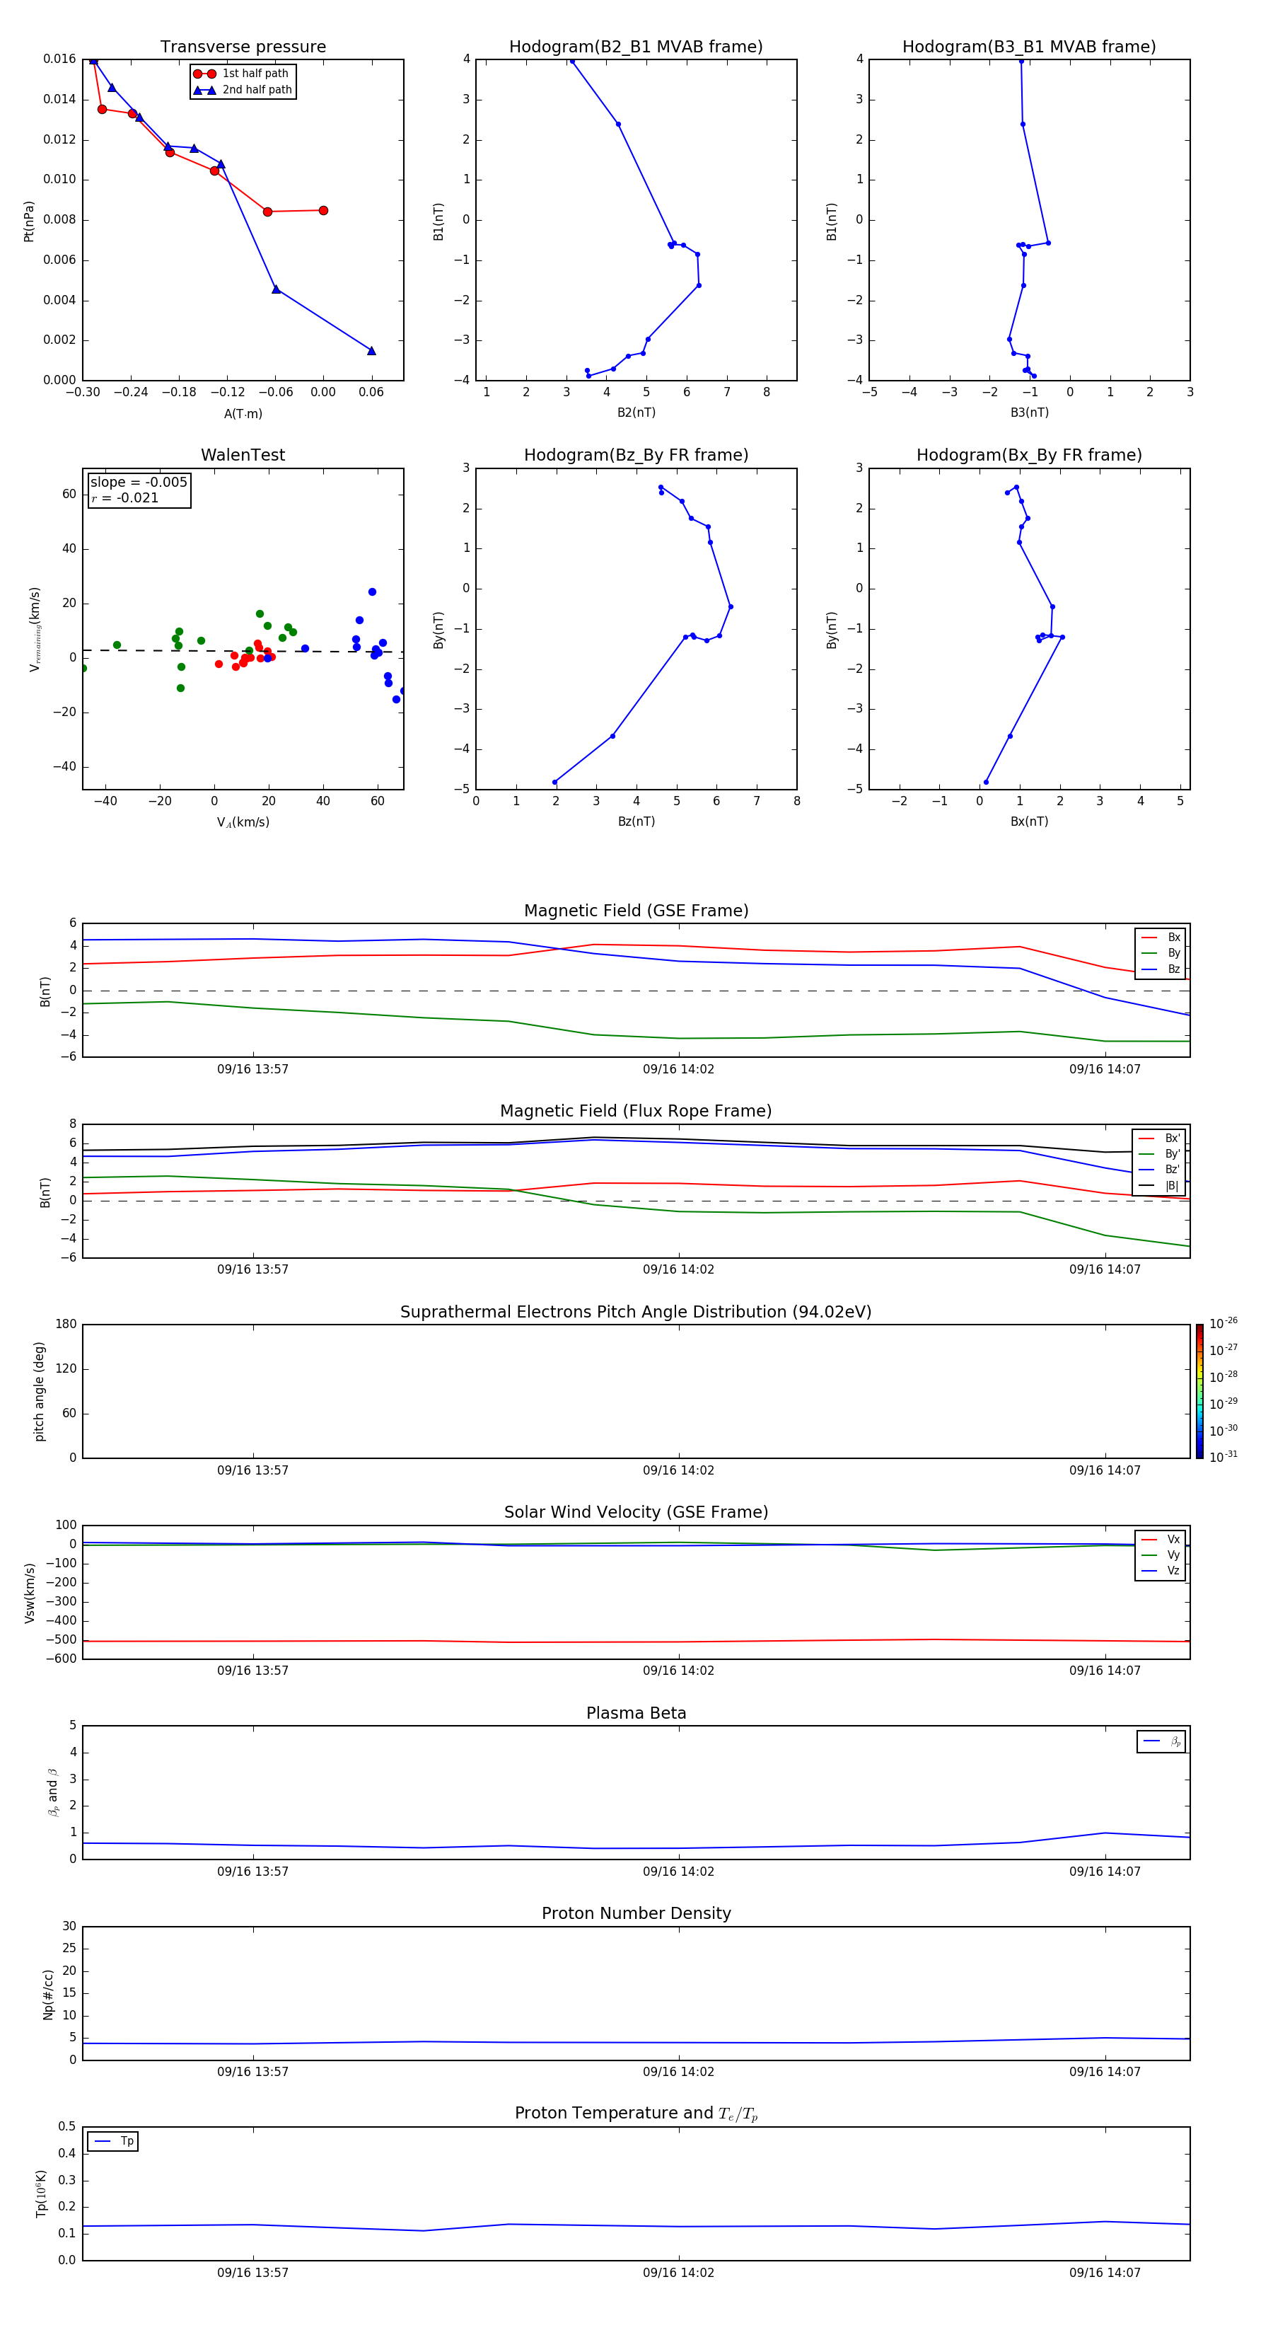The image size is (1273, 2335).
Task: Click the "Plasma Beta" plot title
Action: click(x=636, y=1714)
